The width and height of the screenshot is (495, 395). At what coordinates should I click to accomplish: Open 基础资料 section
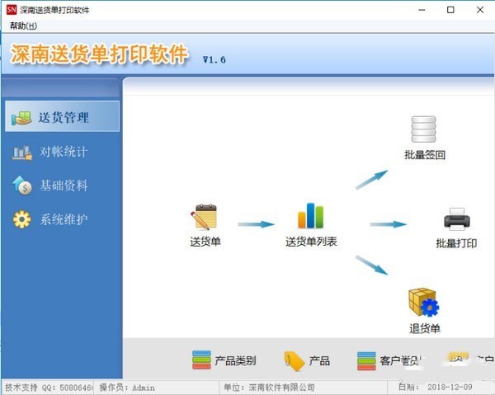(x=62, y=186)
